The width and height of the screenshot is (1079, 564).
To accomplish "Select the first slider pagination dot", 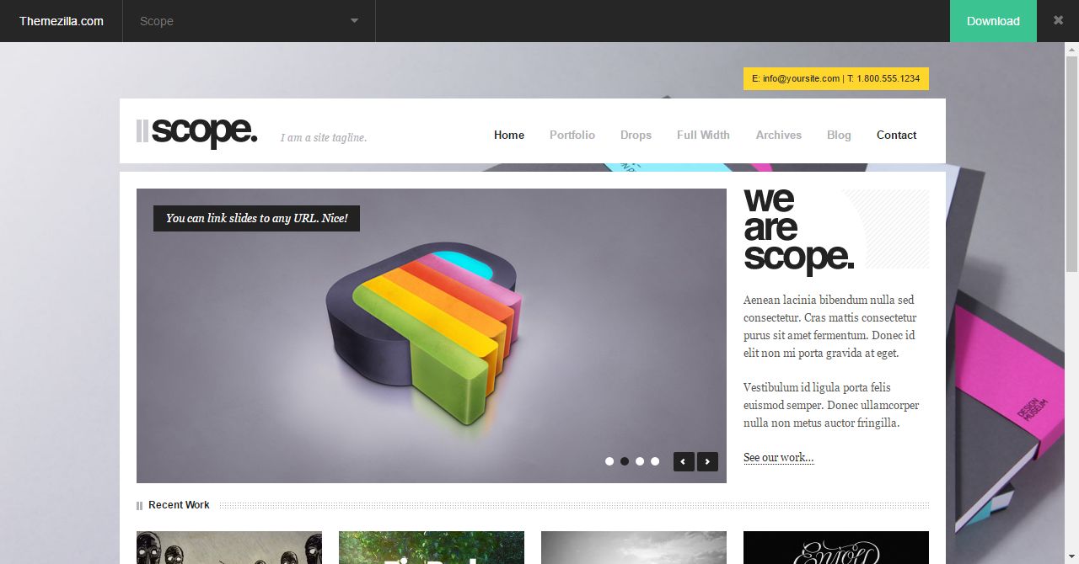I will (x=609, y=461).
